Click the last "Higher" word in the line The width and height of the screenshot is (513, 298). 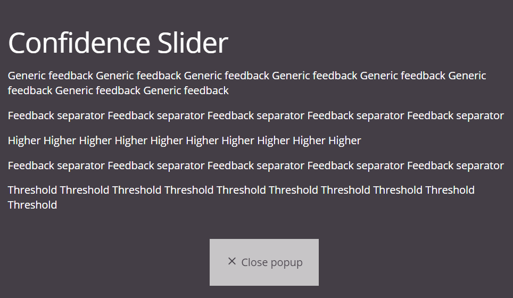[344, 140]
